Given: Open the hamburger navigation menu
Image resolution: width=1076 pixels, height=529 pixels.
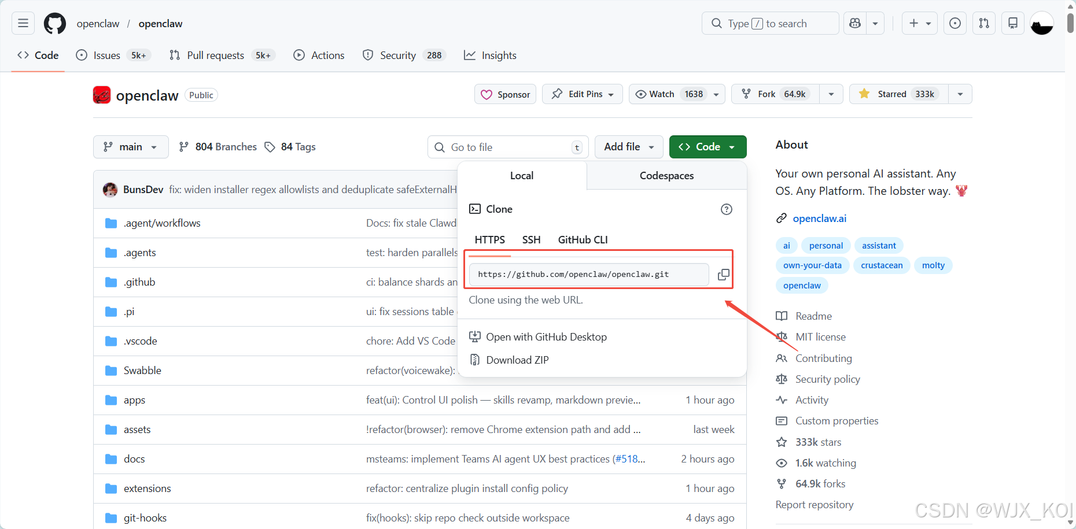Looking at the screenshot, I should pos(23,23).
